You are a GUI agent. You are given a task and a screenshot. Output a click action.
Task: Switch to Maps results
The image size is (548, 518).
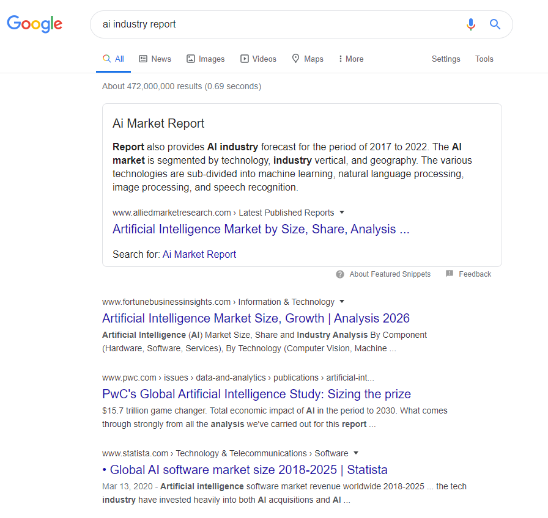[308, 59]
